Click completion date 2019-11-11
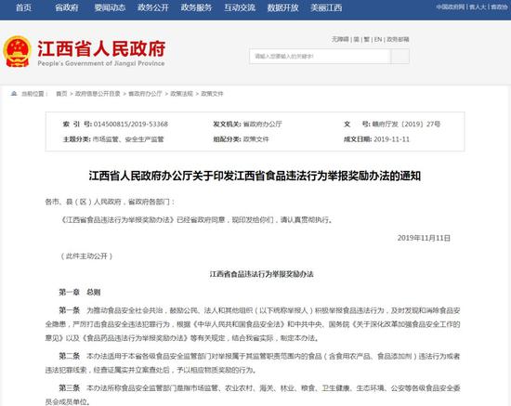Image resolution: width=511 pixels, height=406 pixels. [391, 139]
